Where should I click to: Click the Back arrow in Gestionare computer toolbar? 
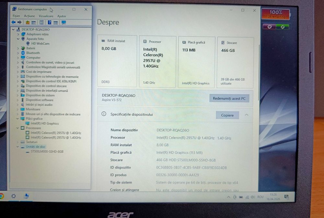(x=13, y=22)
